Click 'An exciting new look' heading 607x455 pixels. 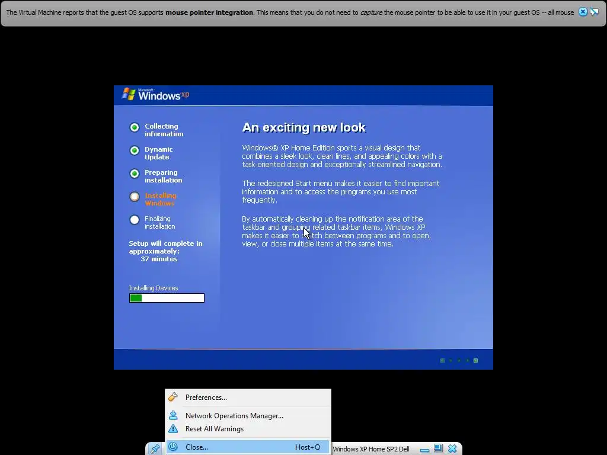(x=304, y=128)
